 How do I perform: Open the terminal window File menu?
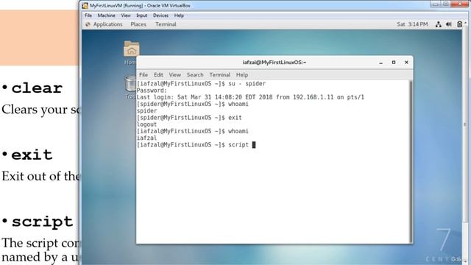pos(144,75)
